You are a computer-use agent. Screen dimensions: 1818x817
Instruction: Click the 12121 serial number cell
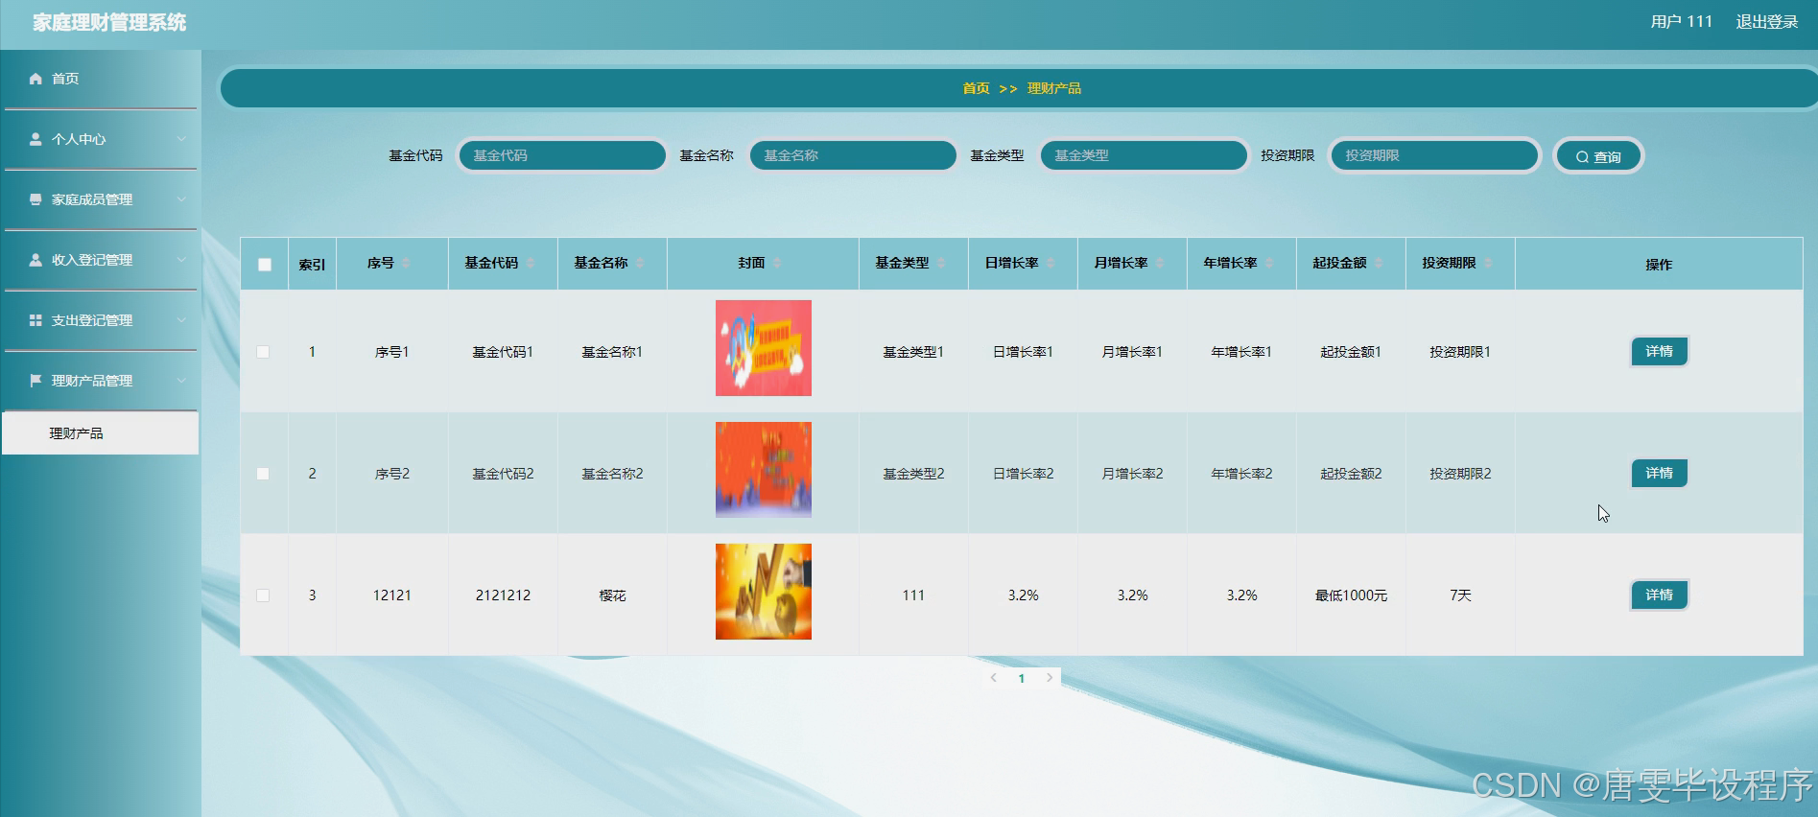(391, 595)
